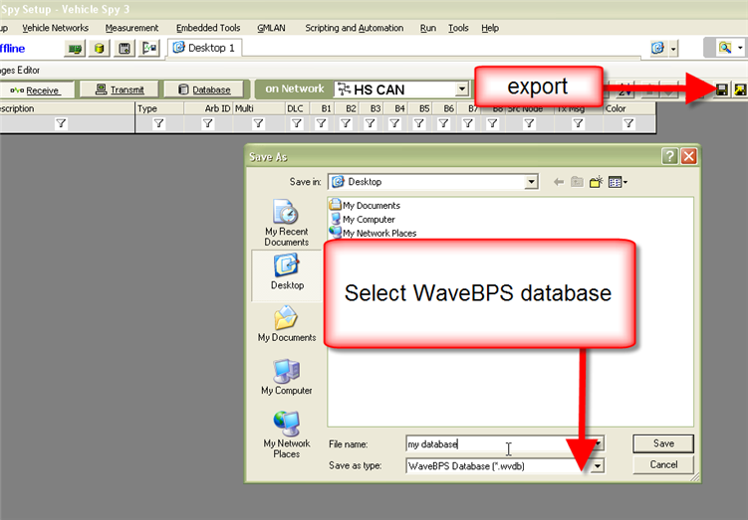This screenshot has width=748, height=520.
Task: Select My Documents in the places bar
Action: click(x=287, y=324)
